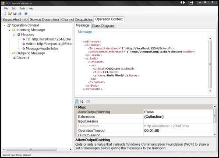Collapse the s:Header XML element
Screen dimensions: 219x158
point(85,45)
